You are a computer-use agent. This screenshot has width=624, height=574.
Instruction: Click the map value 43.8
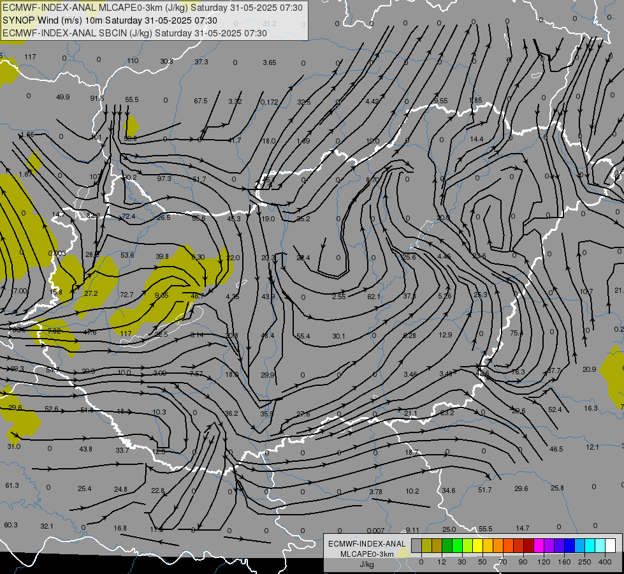point(85,449)
